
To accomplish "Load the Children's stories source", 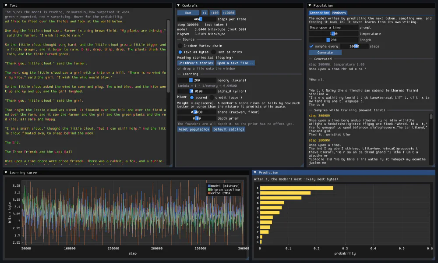I will [196, 63].
